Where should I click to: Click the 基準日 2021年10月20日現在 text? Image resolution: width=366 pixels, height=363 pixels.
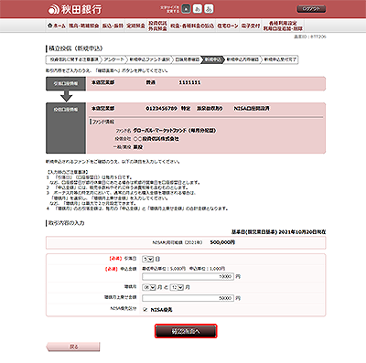pos(278,232)
